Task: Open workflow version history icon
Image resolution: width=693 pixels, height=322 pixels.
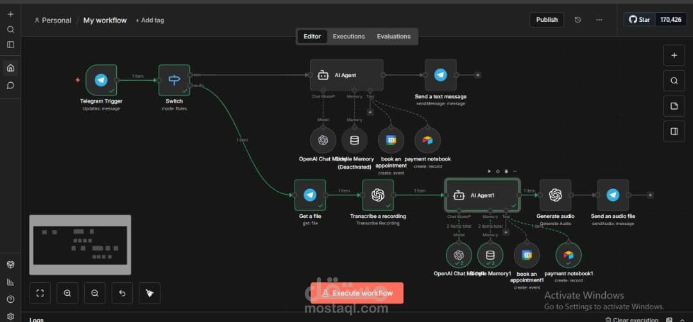Action: [577, 20]
